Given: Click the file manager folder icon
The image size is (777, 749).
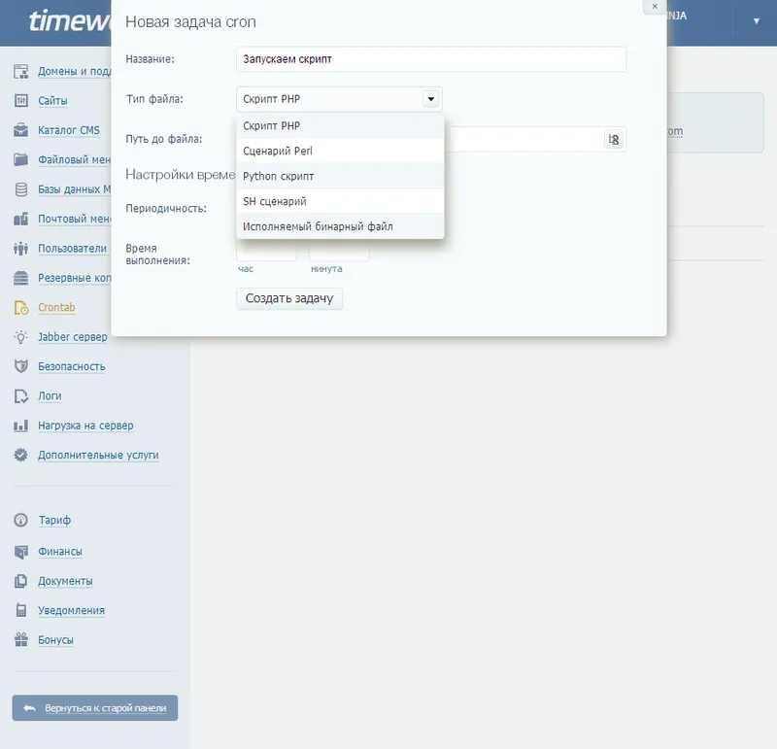Looking at the screenshot, I should pyautogui.click(x=20, y=159).
